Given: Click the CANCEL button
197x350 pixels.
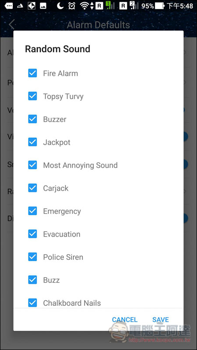Looking at the screenshot, I should (125, 319).
